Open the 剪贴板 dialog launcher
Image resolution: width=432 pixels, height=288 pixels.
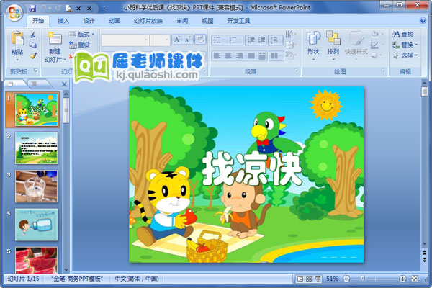click(x=36, y=71)
